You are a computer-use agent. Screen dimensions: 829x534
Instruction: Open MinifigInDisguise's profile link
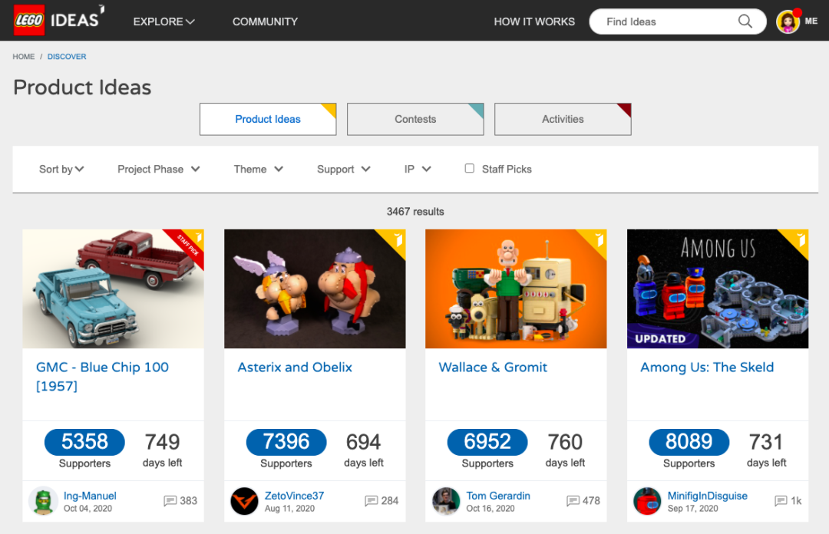coord(708,496)
